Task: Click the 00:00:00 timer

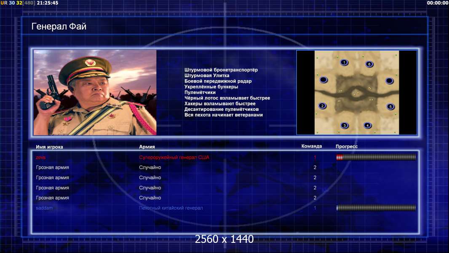Action: click(438, 3)
